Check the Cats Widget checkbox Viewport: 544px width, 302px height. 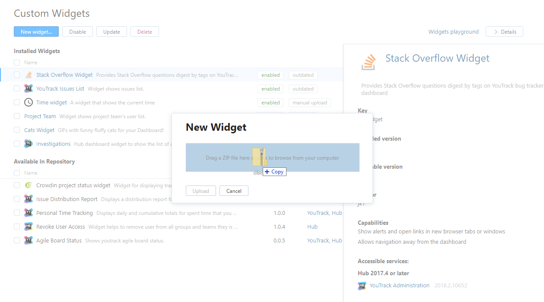click(17, 130)
